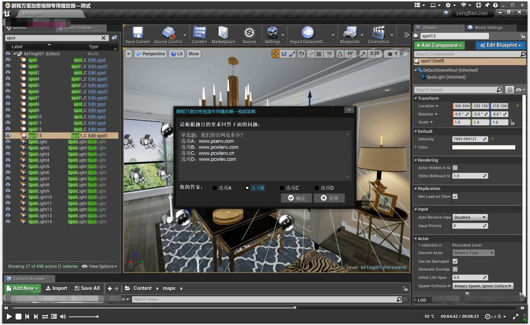The width and height of the screenshot is (530, 325).
Task: Toggle Generate Overlap checkbox
Action: coord(455,269)
